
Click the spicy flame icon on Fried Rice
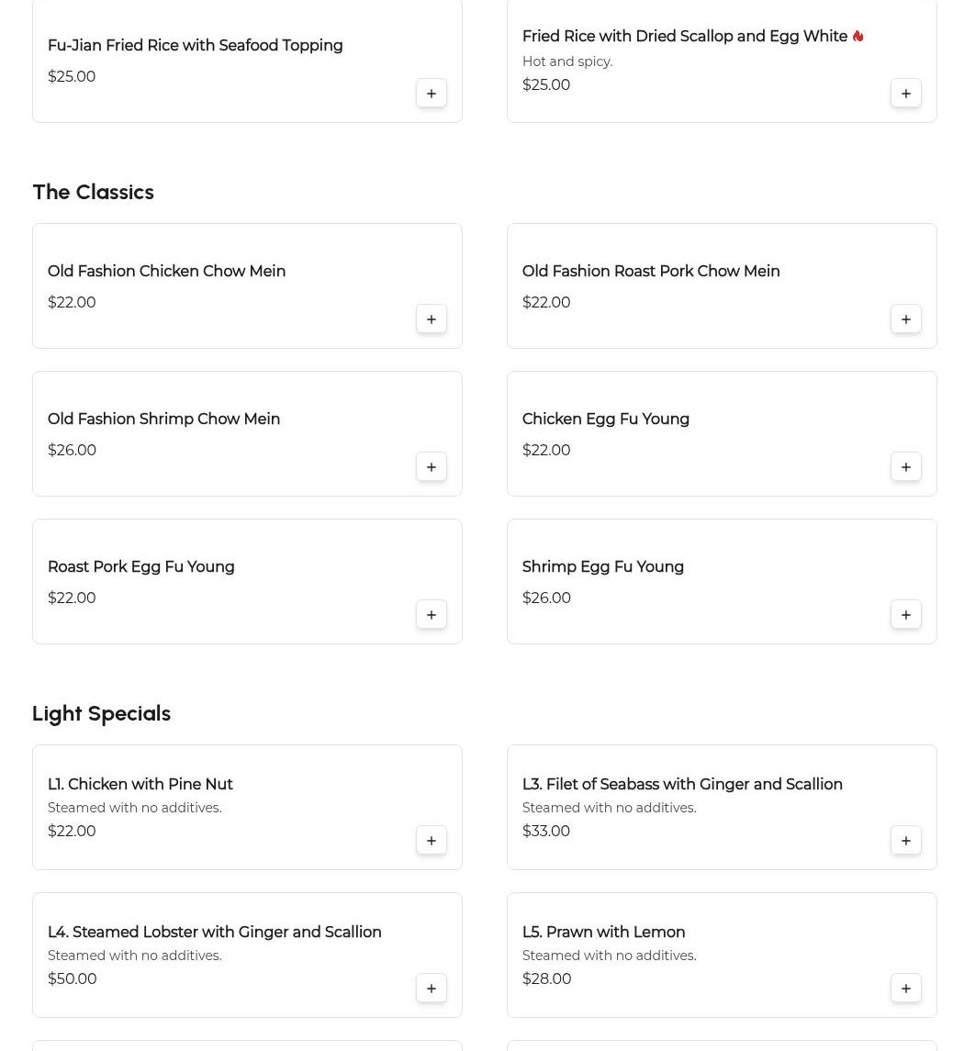click(858, 37)
